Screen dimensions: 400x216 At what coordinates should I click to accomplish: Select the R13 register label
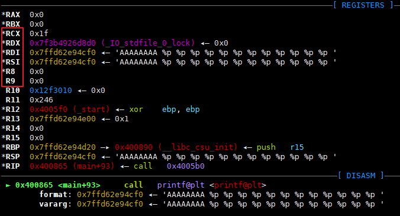coord(13,118)
